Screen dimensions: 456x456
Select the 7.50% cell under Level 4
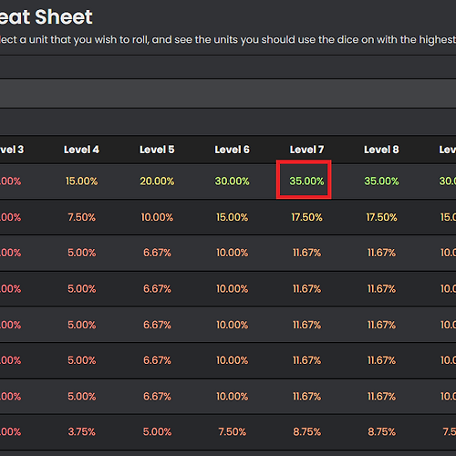81,217
